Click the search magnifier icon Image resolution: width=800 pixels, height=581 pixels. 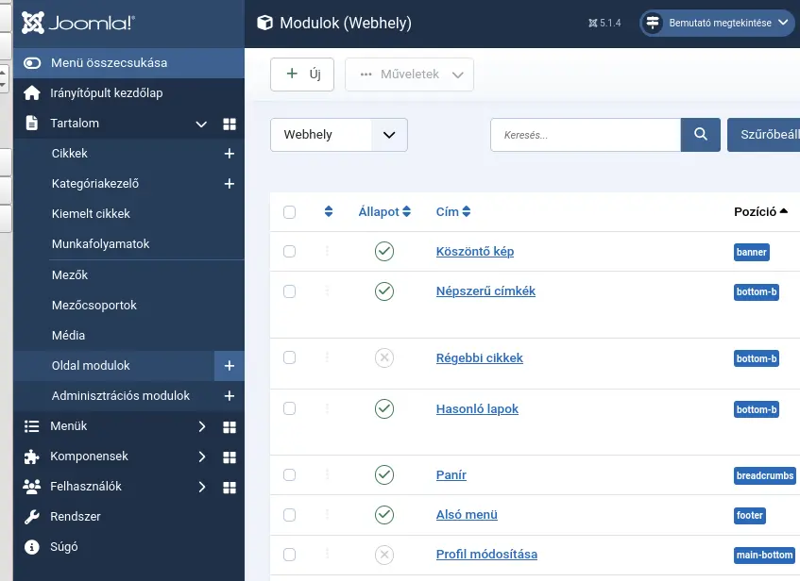tap(701, 135)
